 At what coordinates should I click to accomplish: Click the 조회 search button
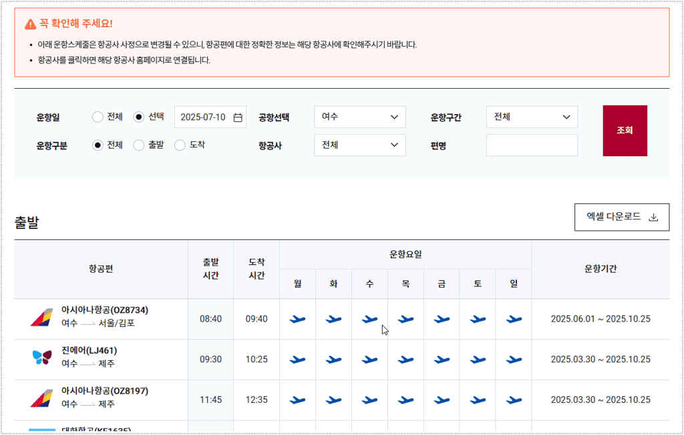click(x=625, y=130)
